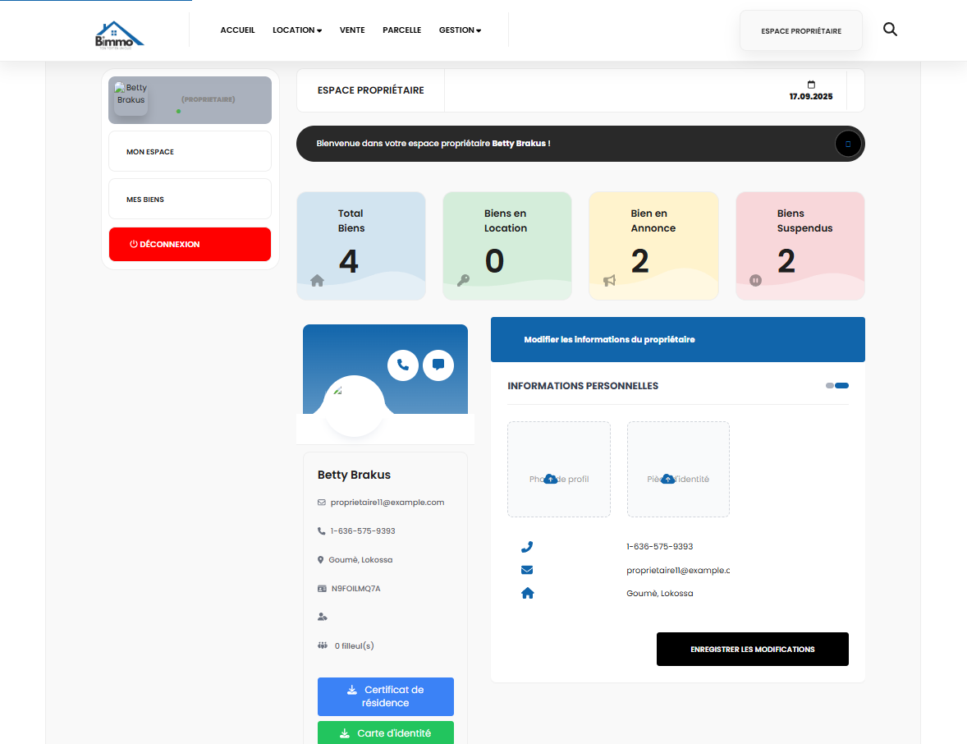The image size is (967, 744).
Task: Click the phone call icon on profile banner
Action: coord(403,365)
